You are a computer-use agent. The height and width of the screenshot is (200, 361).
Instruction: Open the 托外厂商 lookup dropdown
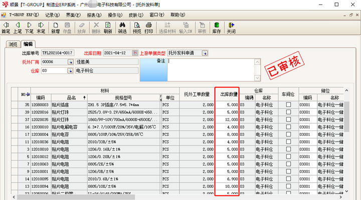tap(70, 62)
